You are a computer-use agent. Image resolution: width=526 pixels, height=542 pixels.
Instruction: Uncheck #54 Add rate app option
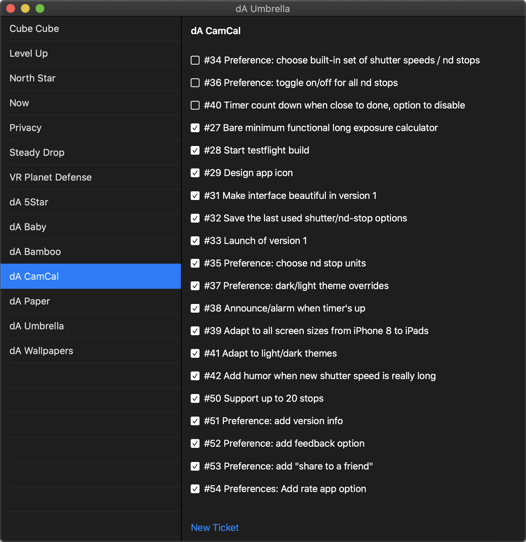(x=195, y=489)
